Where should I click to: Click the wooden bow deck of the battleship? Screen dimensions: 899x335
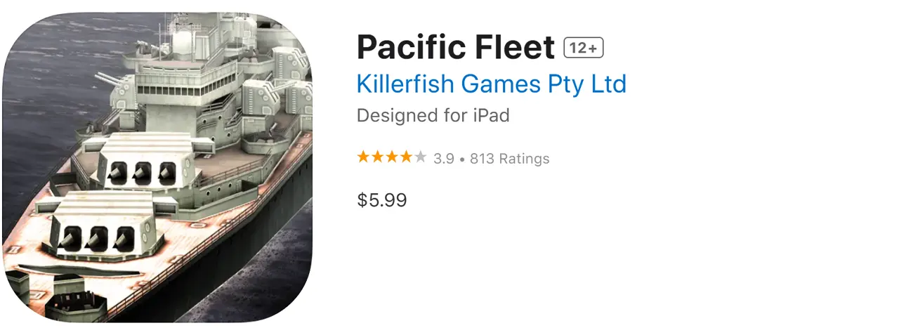42,281
